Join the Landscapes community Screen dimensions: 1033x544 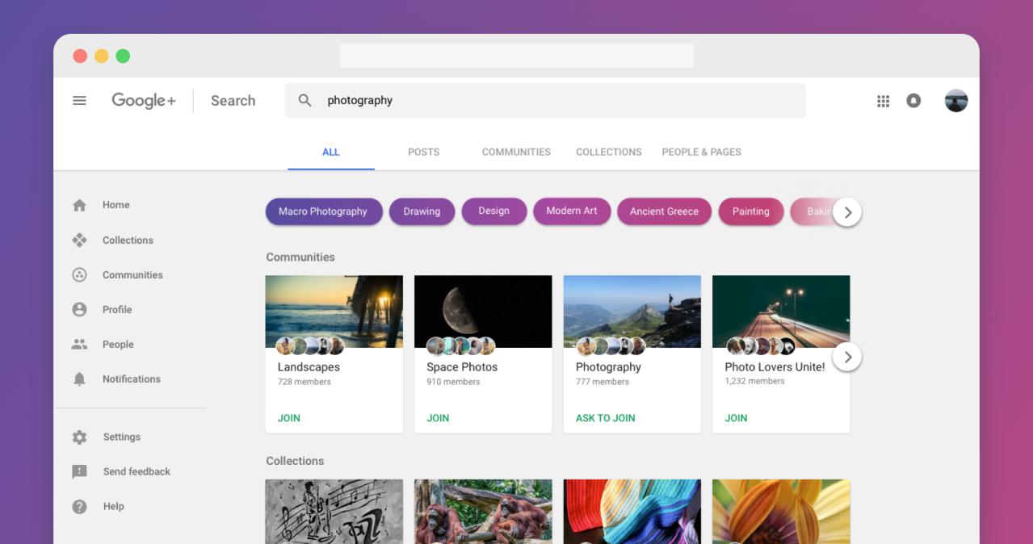[x=289, y=418]
